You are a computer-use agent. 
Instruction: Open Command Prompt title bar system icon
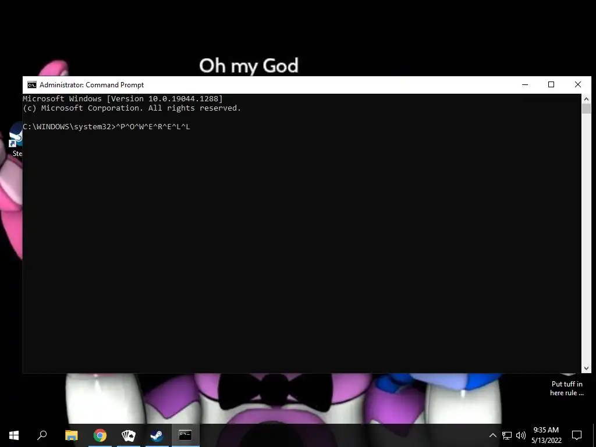tap(32, 85)
